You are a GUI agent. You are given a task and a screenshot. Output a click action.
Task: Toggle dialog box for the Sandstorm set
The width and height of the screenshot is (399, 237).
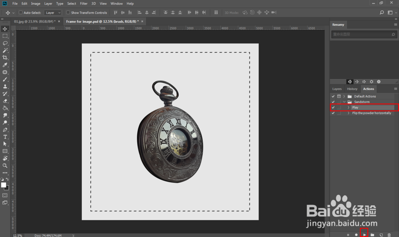(339, 102)
